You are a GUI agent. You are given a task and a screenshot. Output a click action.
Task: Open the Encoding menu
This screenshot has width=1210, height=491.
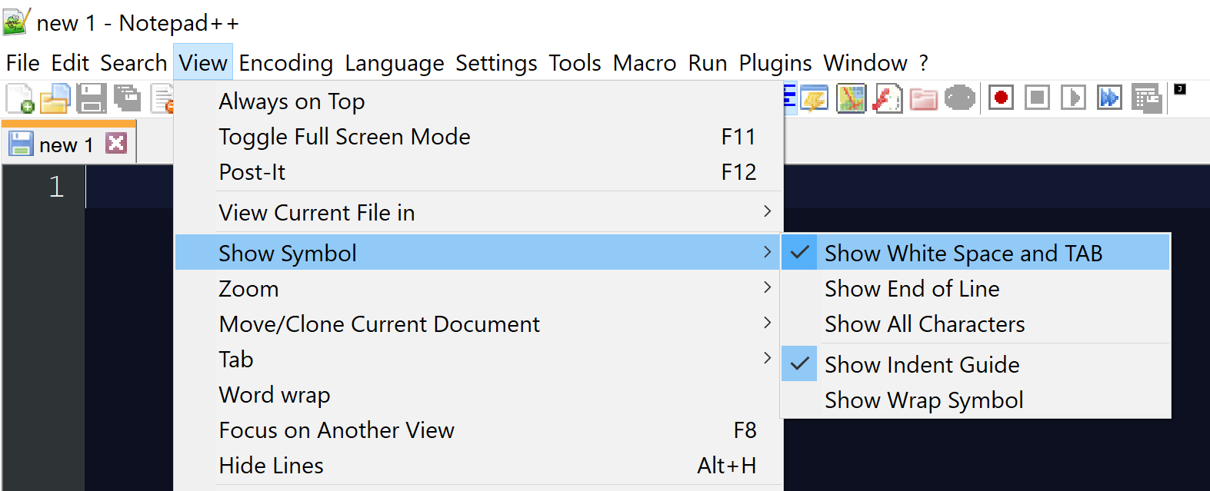(285, 63)
